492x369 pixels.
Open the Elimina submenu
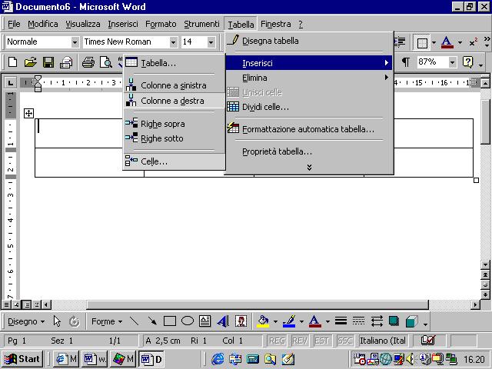point(309,78)
